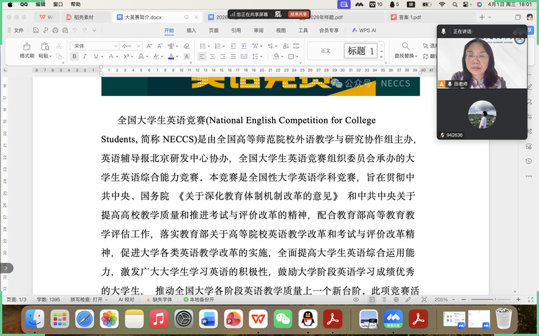
Task: Open Safari from the Dock
Action: [x=85, y=319]
